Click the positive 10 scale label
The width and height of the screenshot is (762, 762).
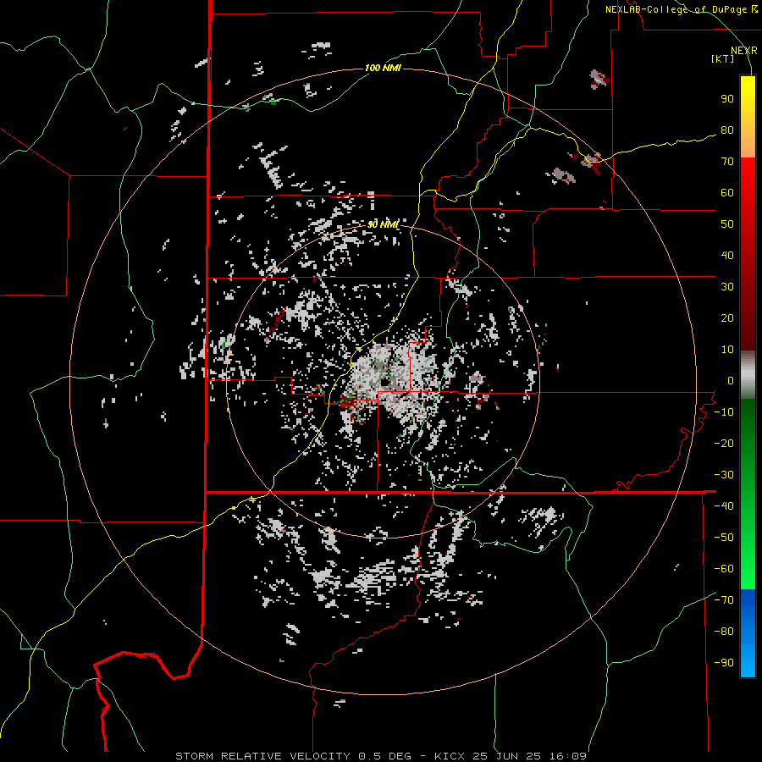pos(727,350)
